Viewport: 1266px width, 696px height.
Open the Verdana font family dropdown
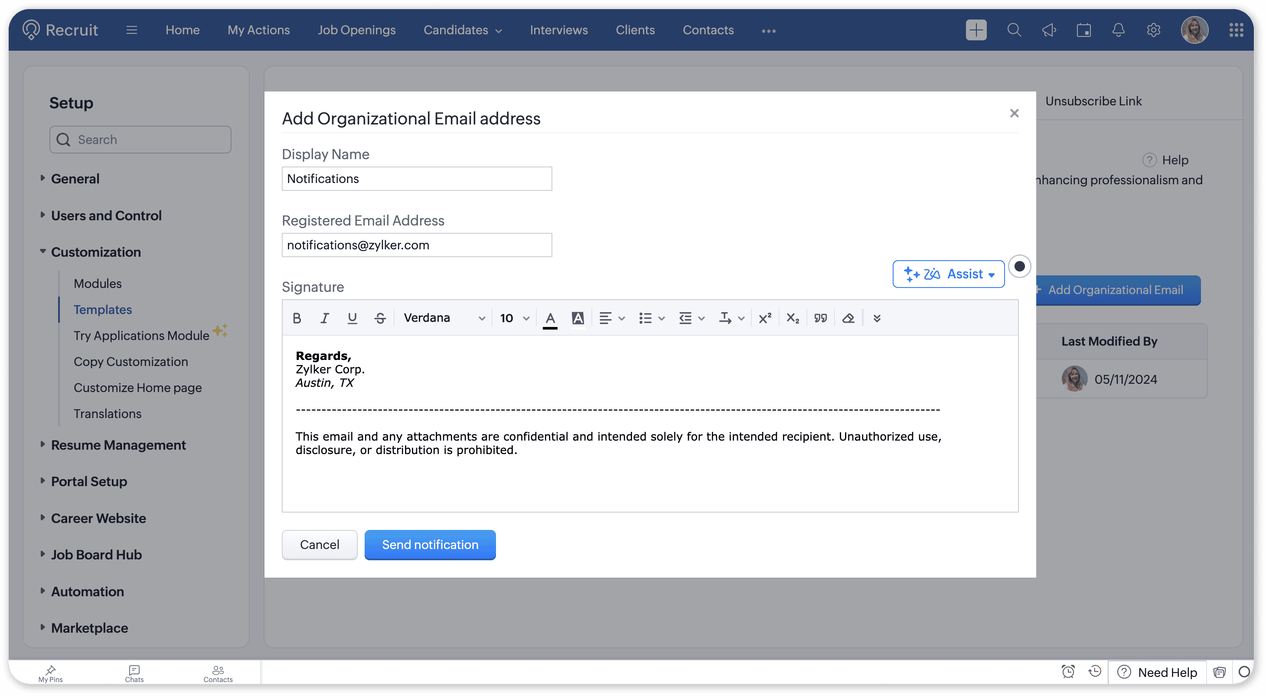click(x=444, y=318)
